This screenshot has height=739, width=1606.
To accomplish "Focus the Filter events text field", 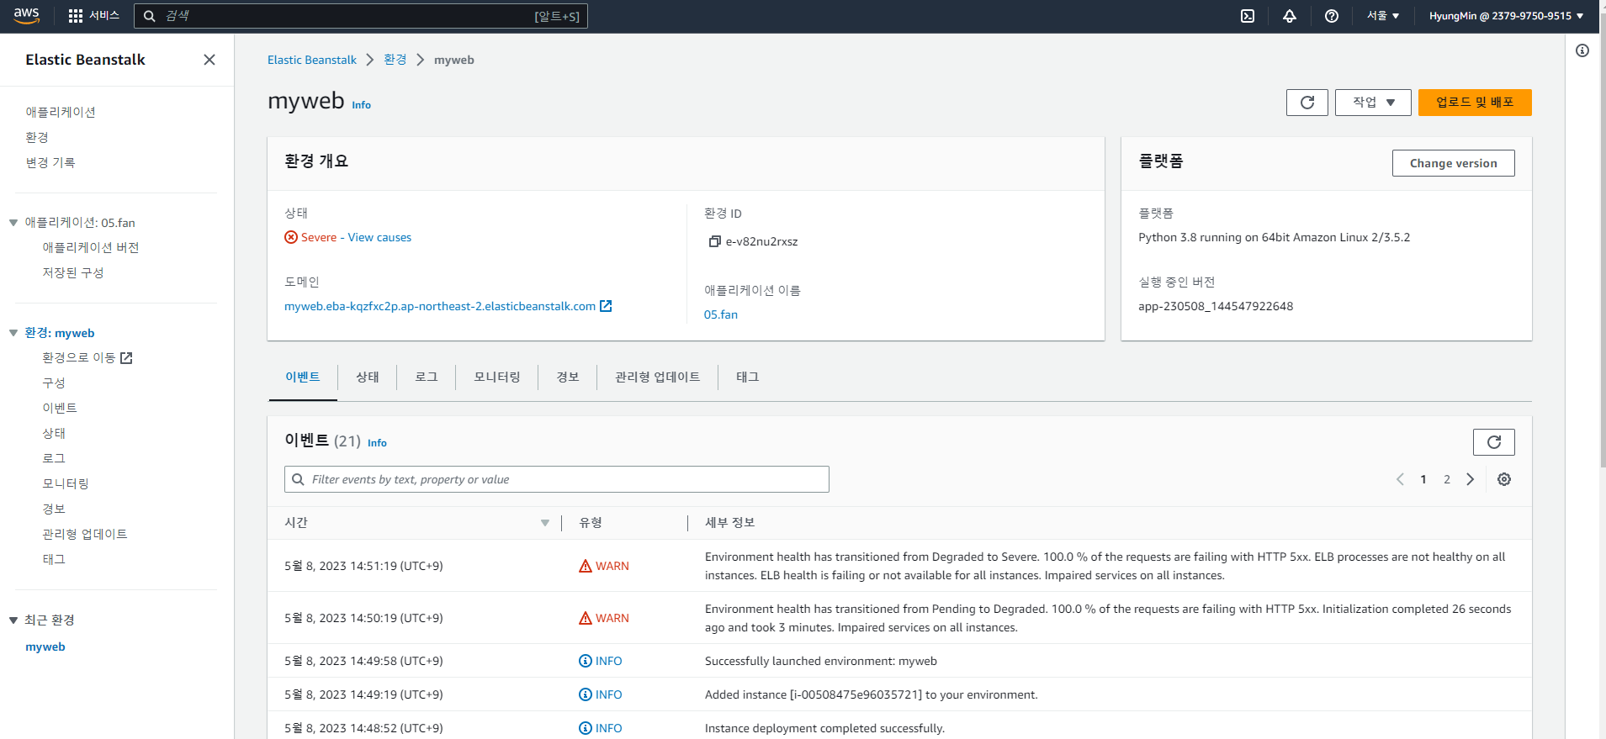I will 557,479.
